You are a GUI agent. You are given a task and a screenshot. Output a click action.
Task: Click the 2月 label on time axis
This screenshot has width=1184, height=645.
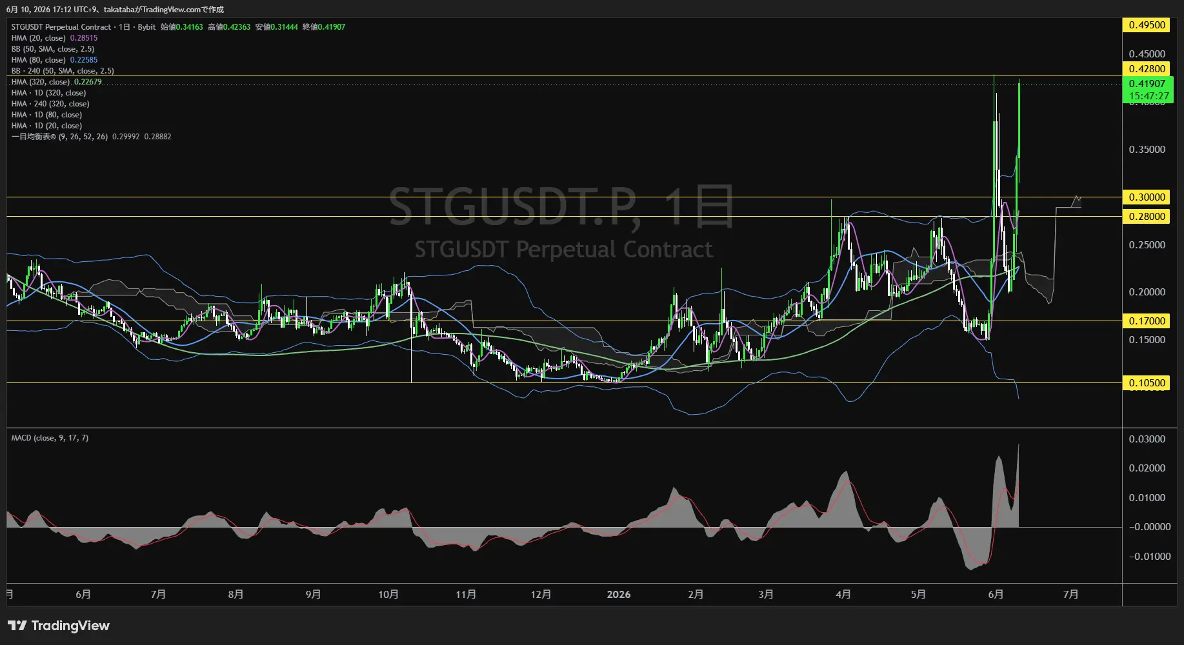point(696,595)
